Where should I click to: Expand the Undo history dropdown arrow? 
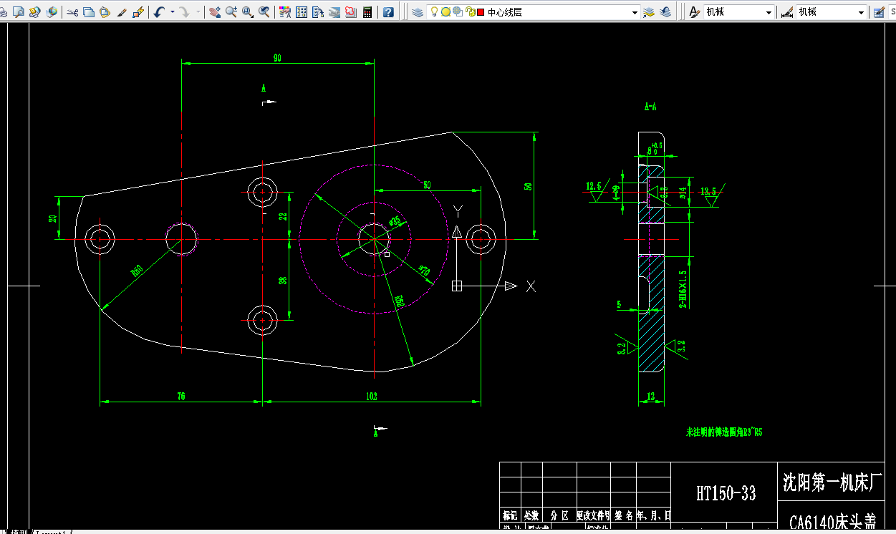pyautogui.click(x=173, y=12)
